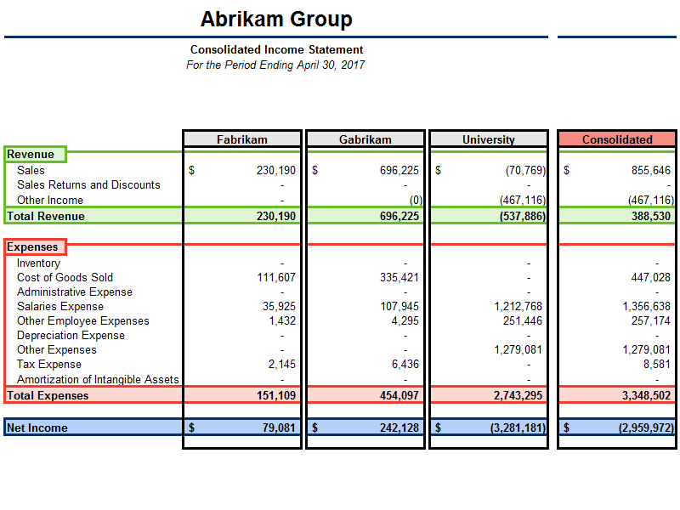Select the Gabrikam column header
680x510 pixels.
[x=365, y=139]
